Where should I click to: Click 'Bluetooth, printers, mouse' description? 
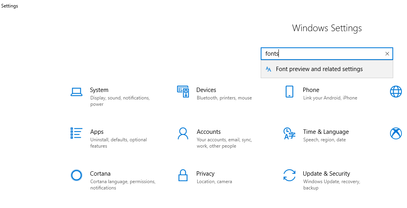[x=224, y=98]
